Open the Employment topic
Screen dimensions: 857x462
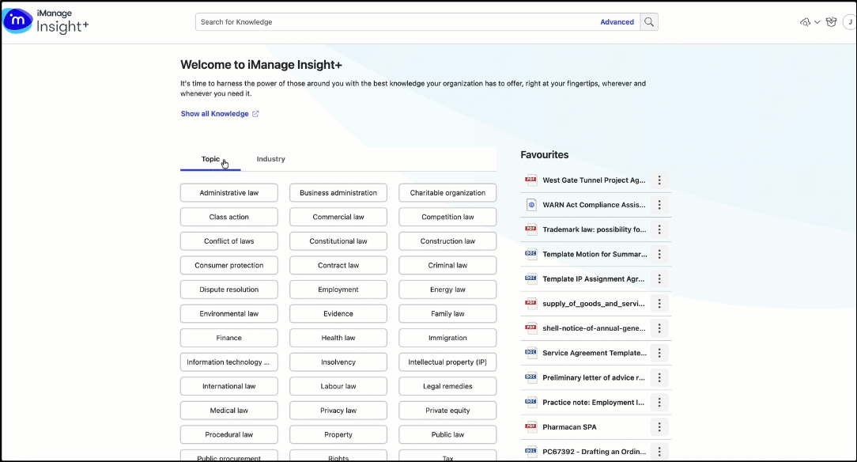[338, 290]
